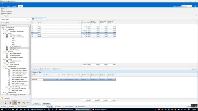This screenshot has height=111, width=198.
Task: Click the Edit Bill of Material form icon
Action: point(7,64)
